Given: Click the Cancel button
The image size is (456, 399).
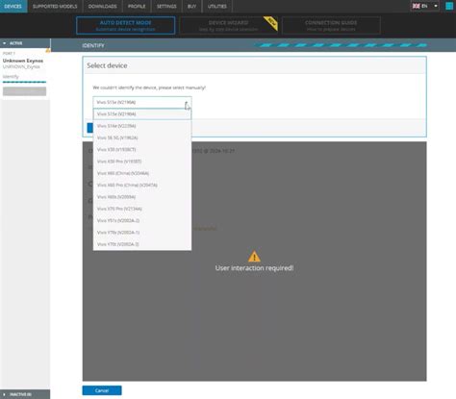Looking at the screenshot, I should (x=102, y=390).
